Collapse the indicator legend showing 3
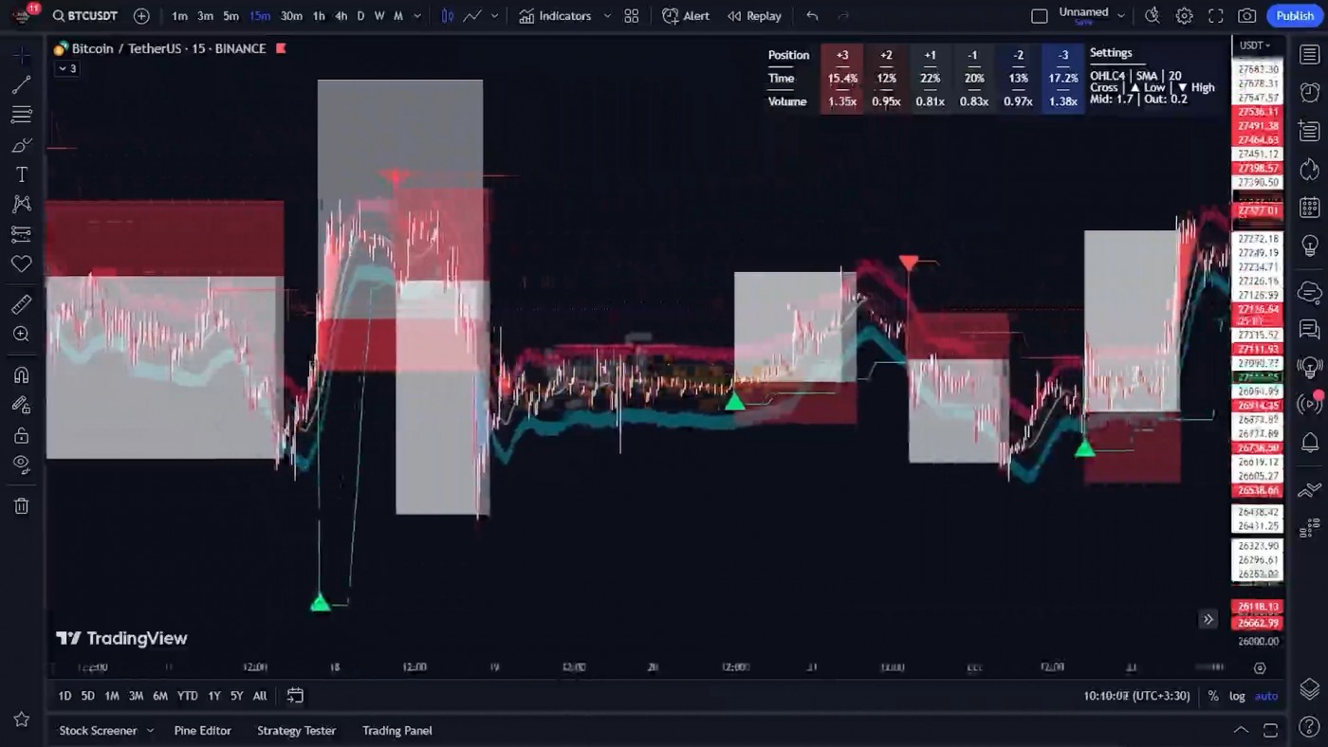Image resolution: width=1328 pixels, height=747 pixels. pyautogui.click(x=66, y=68)
